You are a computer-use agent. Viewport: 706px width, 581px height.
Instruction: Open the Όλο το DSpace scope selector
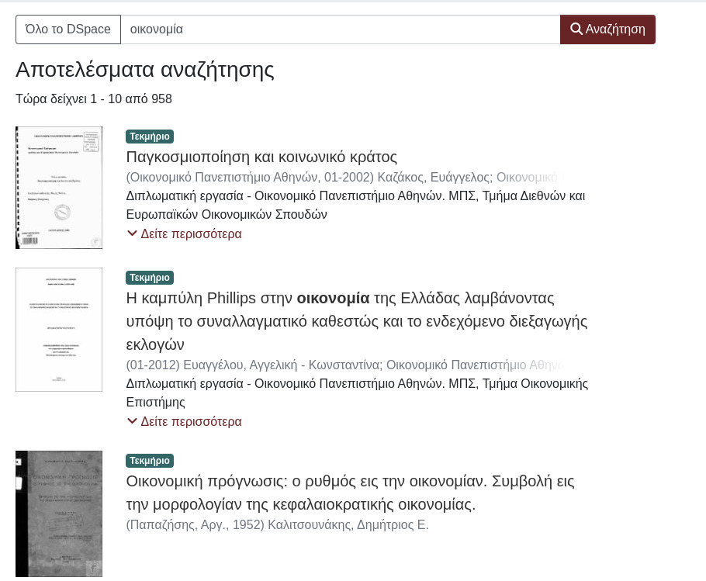click(x=68, y=29)
